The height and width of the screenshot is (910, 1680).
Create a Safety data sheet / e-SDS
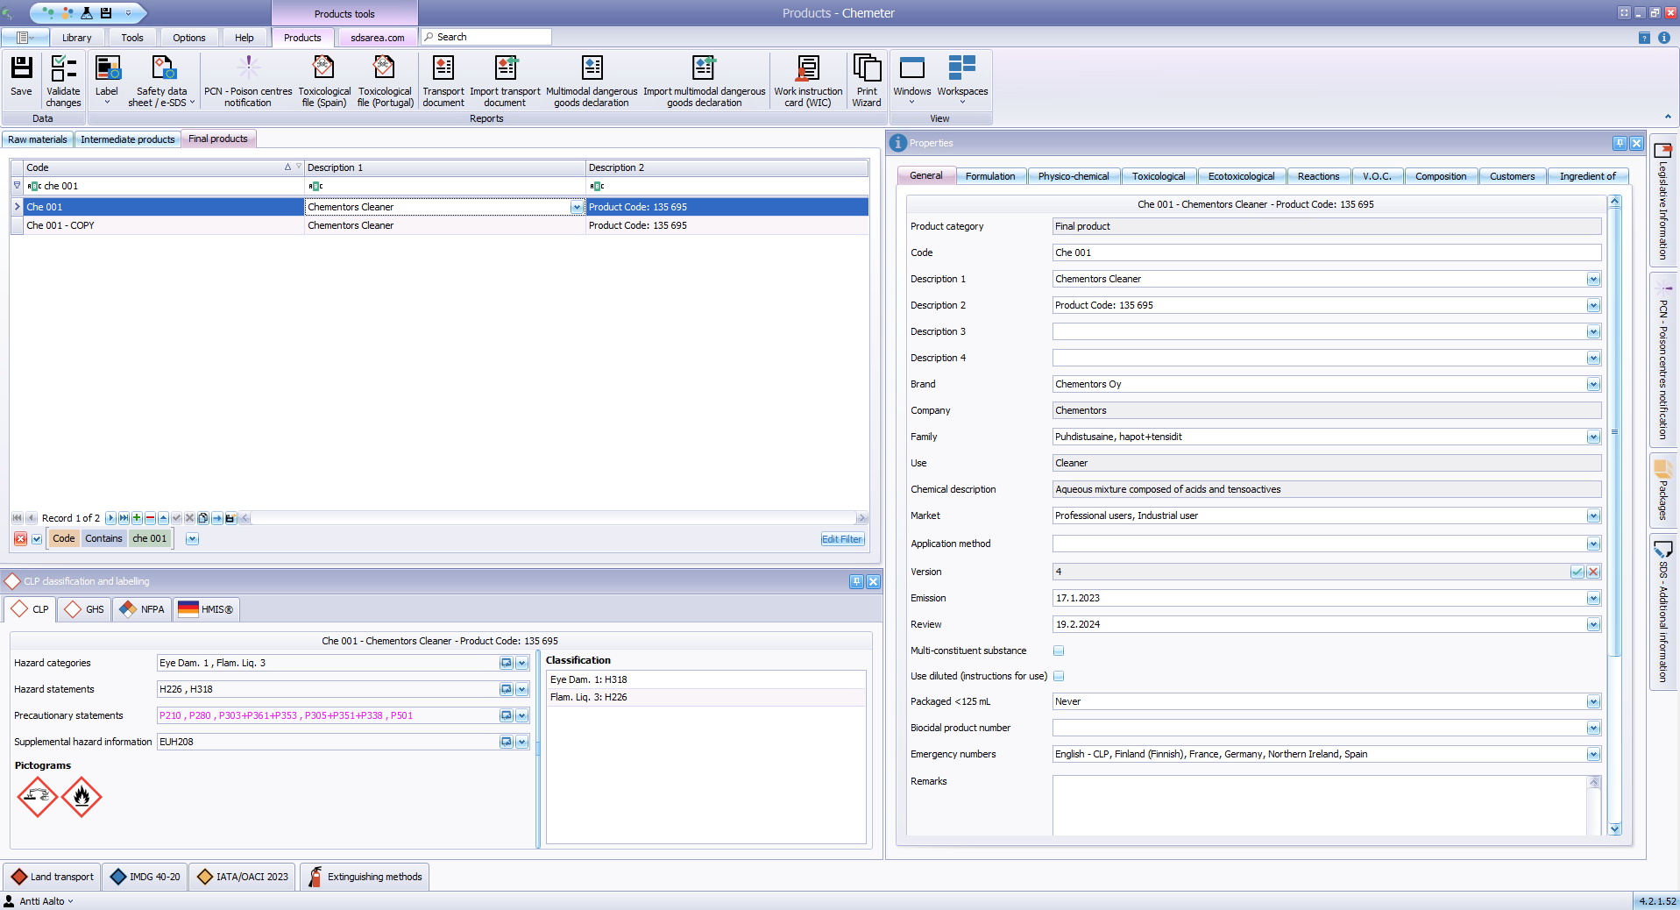tap(161, 79)
